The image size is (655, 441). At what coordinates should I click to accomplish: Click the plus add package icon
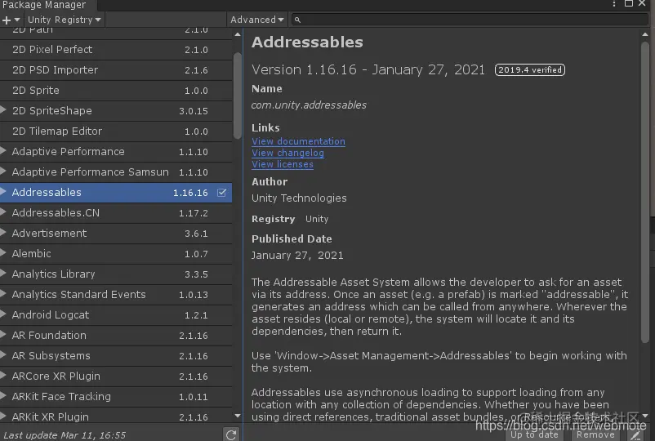pos(11,20)
